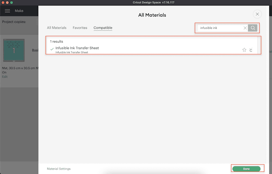Screen dimensions: 272x174
Task: Click the green checkmark beside Infusible Ink
Action: pos(52,49)
